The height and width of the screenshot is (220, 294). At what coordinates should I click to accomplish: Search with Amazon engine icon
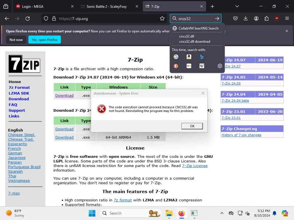coord(189,57)
